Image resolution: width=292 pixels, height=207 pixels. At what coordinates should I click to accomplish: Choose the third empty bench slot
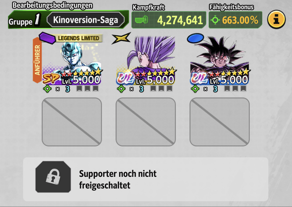(219, 122)
